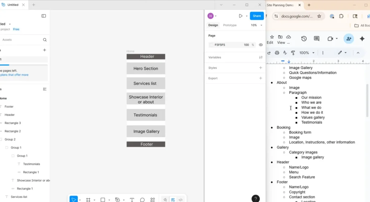Select the Text tool in Figma toolbar

click(132, 199)
